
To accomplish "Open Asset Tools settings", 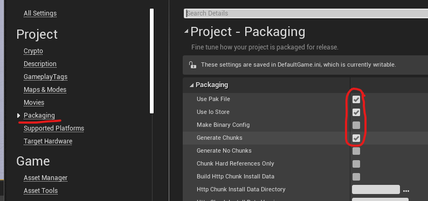I will click(x=40, y=191).
